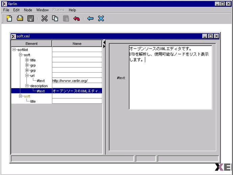Click the http://www.xerlin.org/ value cell
233x175 pixels.
[x=77, y=81]
